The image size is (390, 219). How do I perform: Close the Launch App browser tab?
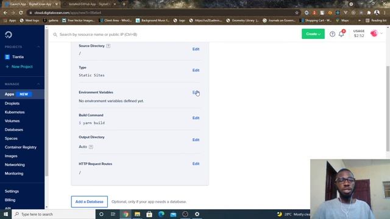click(57, 4)
